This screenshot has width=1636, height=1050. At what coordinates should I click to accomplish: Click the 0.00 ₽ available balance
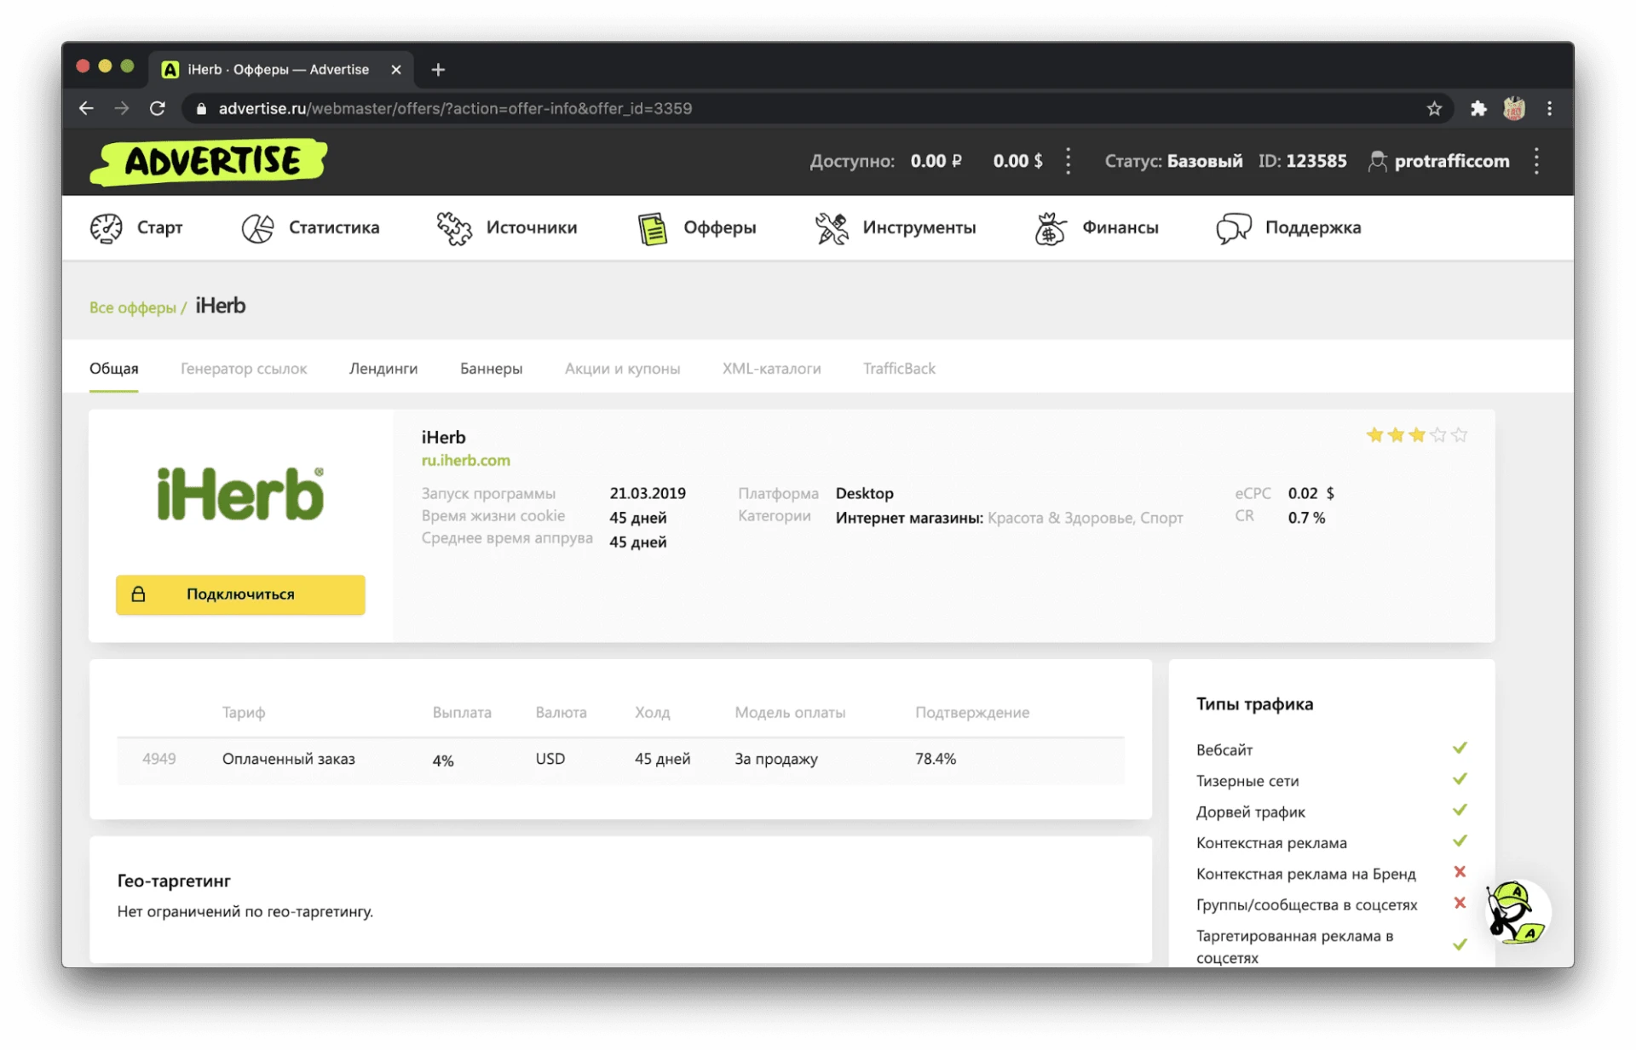pos(936,161)
